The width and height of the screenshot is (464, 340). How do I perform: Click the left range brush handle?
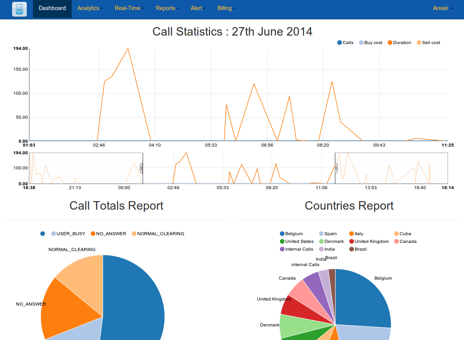pos(142,168)
